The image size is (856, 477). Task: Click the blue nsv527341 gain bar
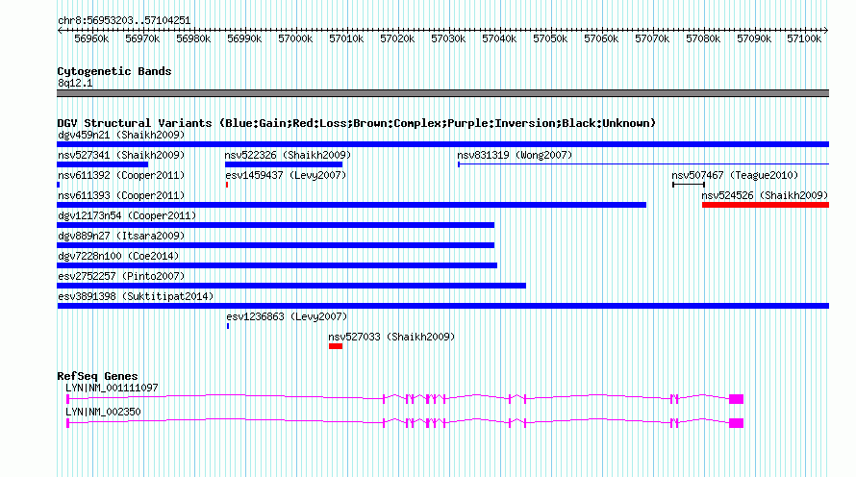point(103,164)
